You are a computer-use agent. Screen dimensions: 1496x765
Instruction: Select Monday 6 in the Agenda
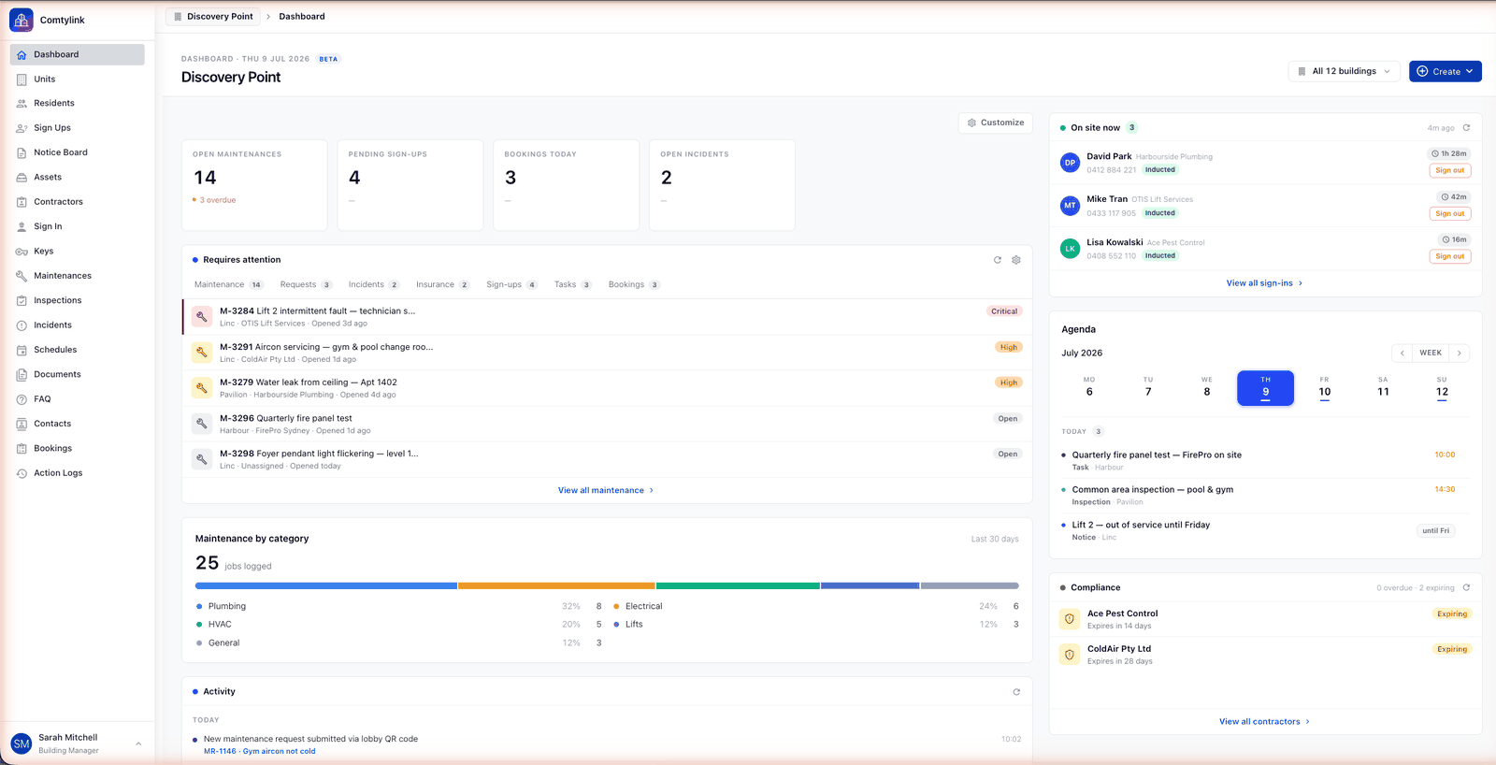click(1089, 388)
